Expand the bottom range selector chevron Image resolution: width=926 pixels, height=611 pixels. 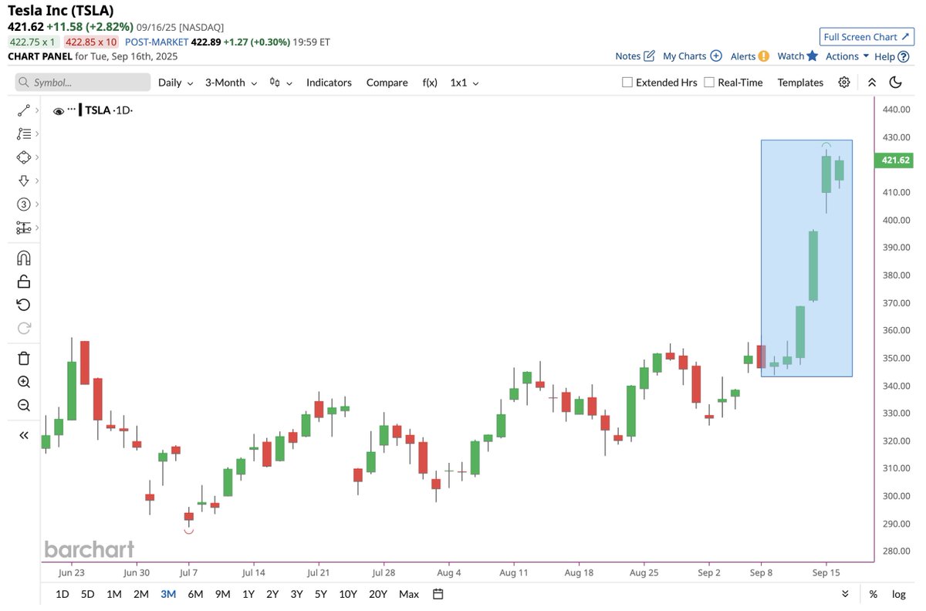pyautogui.click(x=846, y=594)
